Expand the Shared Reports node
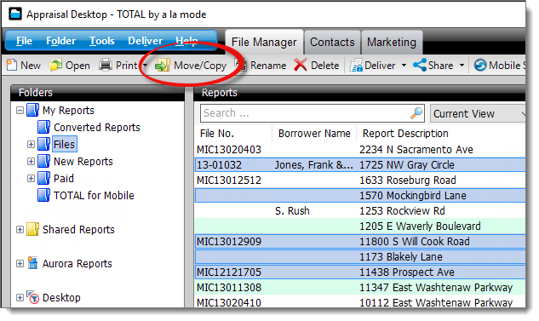This screenshot has height=321, width=539. pyautogui.click(x=20, y=229)
